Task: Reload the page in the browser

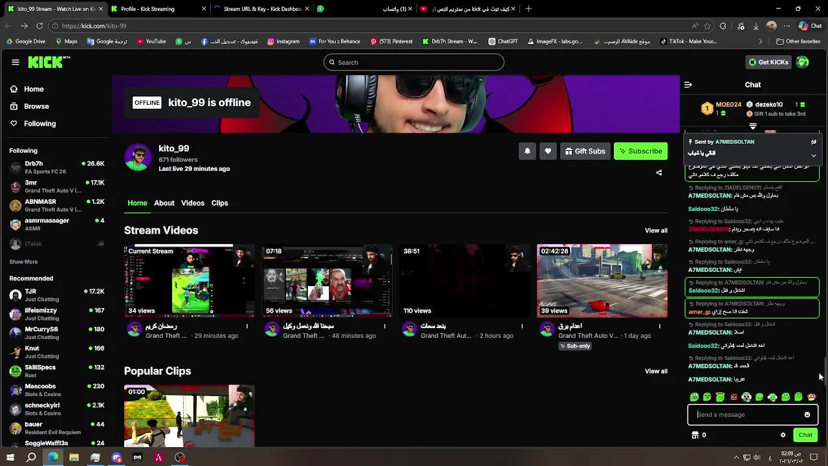Action: 39,26
